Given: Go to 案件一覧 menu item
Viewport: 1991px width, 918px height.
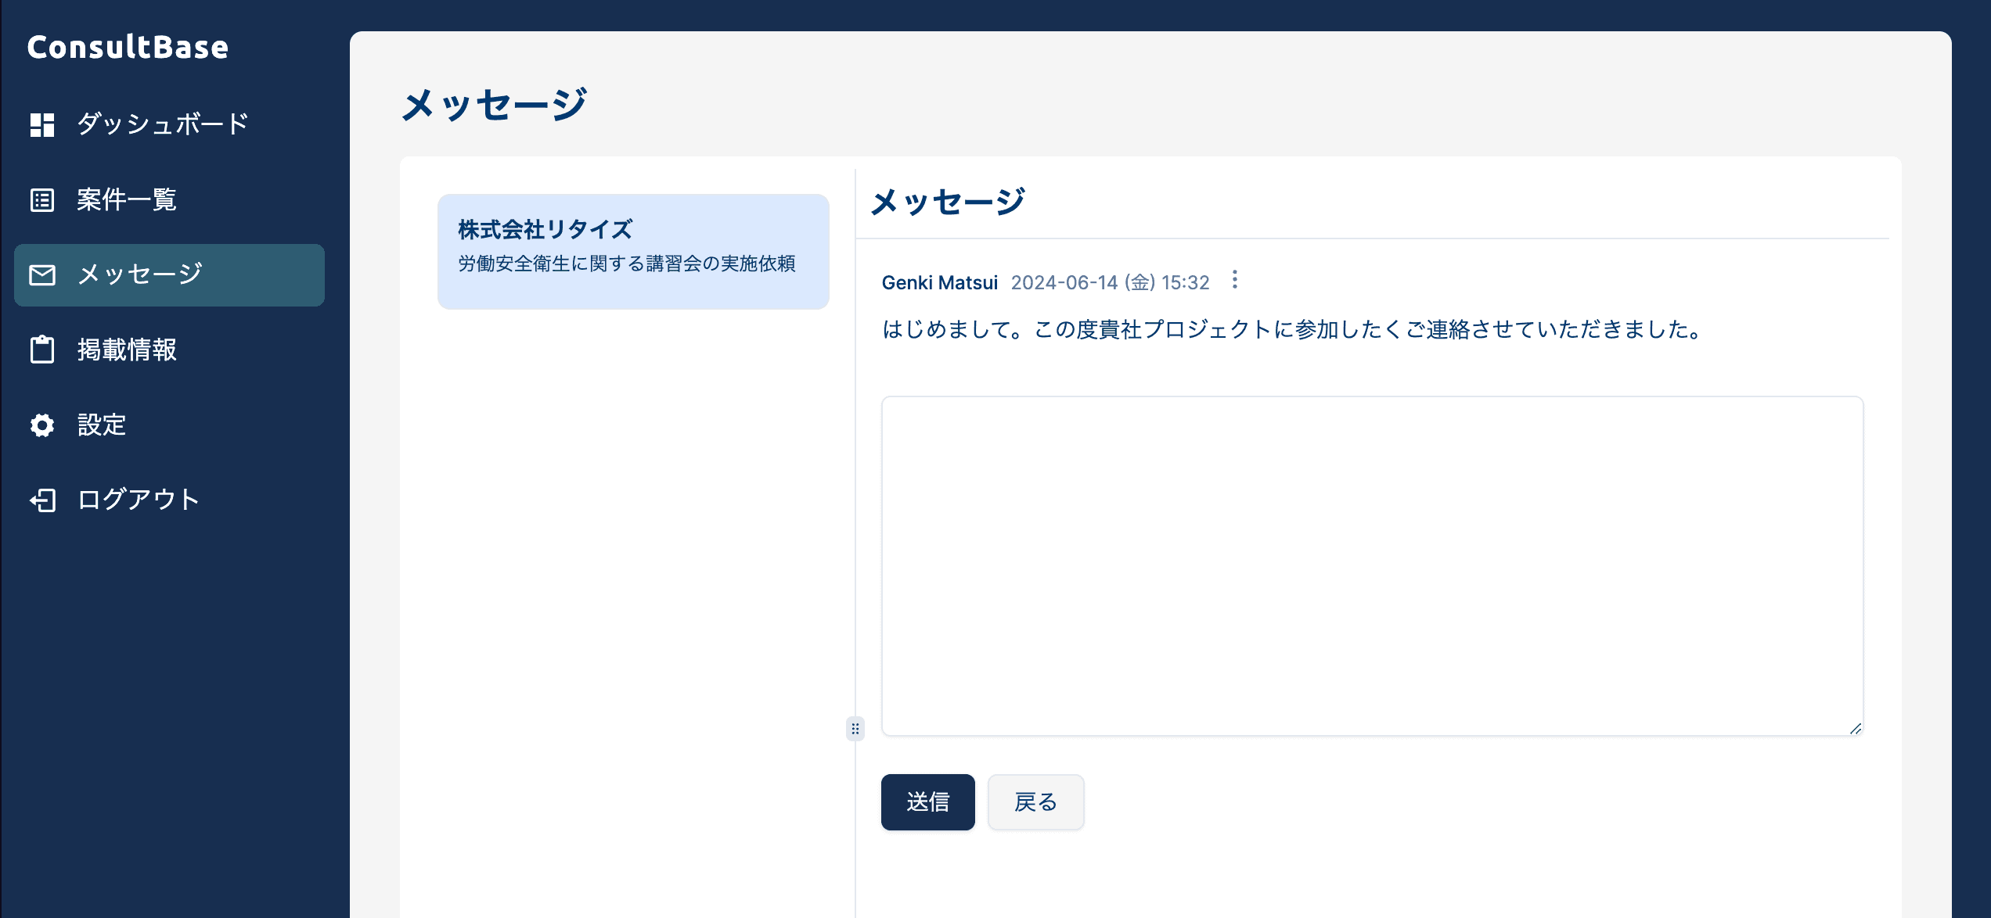Looking at the screenshot, I should click(127, 200).
